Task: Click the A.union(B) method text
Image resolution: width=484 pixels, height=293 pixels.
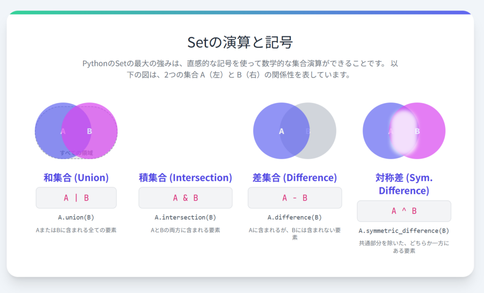Action: coord(76,218)
